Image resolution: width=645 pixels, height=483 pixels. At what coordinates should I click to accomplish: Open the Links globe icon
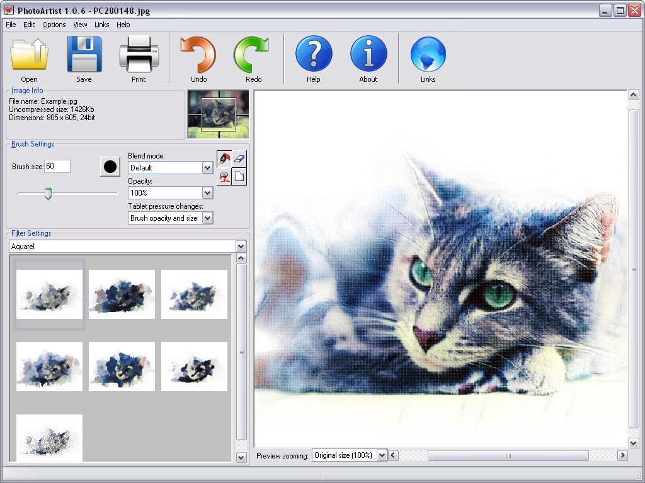click(428, 55)
